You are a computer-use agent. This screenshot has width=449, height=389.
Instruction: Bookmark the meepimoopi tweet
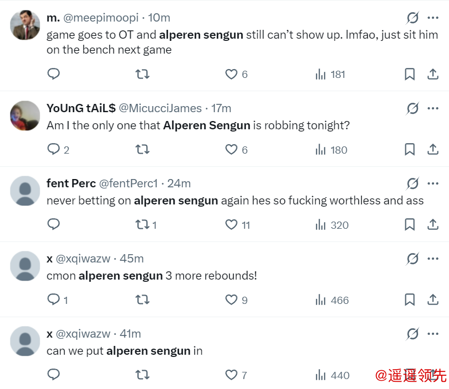tap(410, 74)
